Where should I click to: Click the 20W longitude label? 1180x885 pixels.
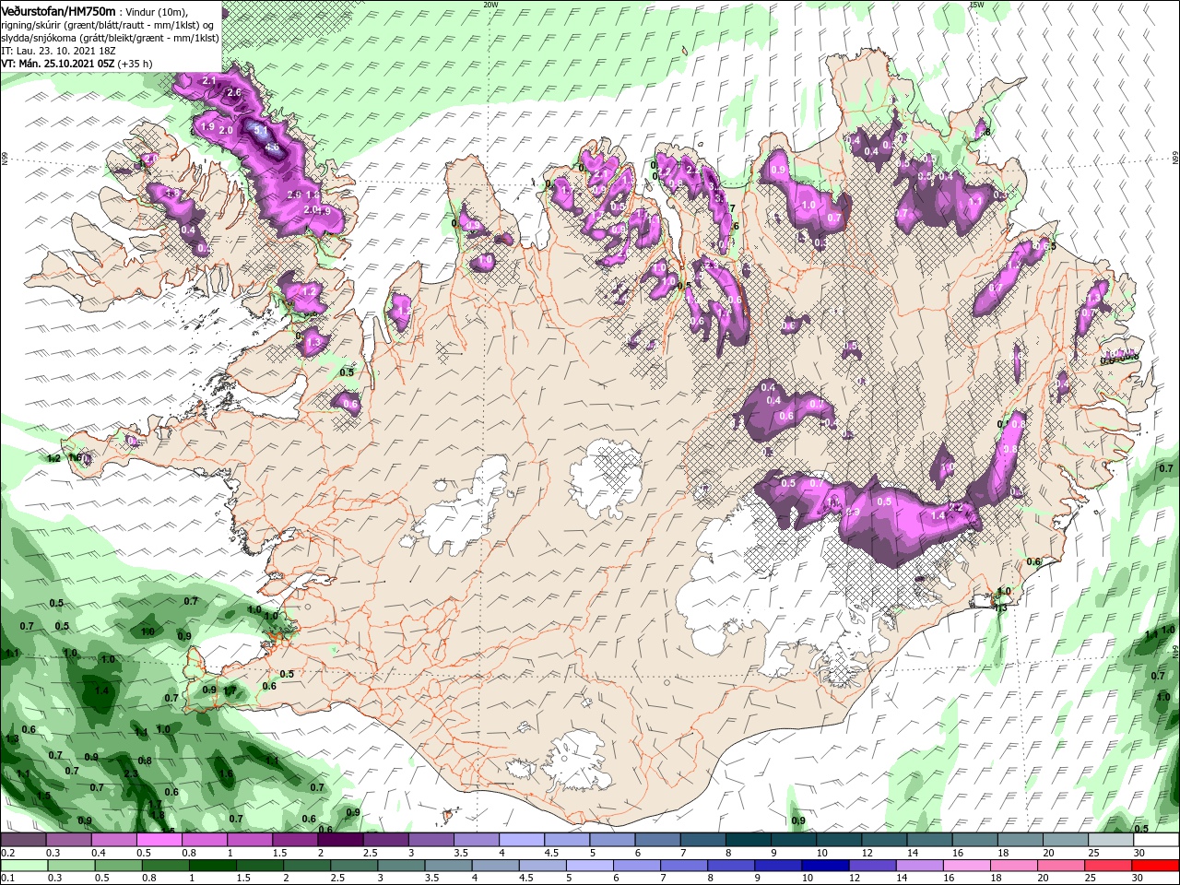point(490,5)
